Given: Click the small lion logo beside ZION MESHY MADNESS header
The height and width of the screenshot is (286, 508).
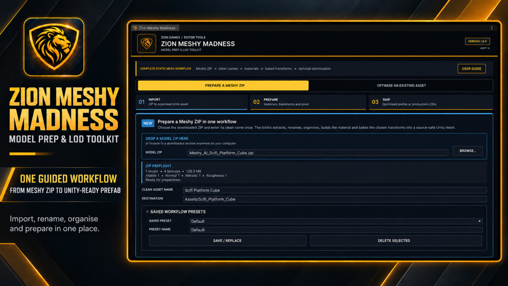Looking at the screenshot, I should coord(146,44).
